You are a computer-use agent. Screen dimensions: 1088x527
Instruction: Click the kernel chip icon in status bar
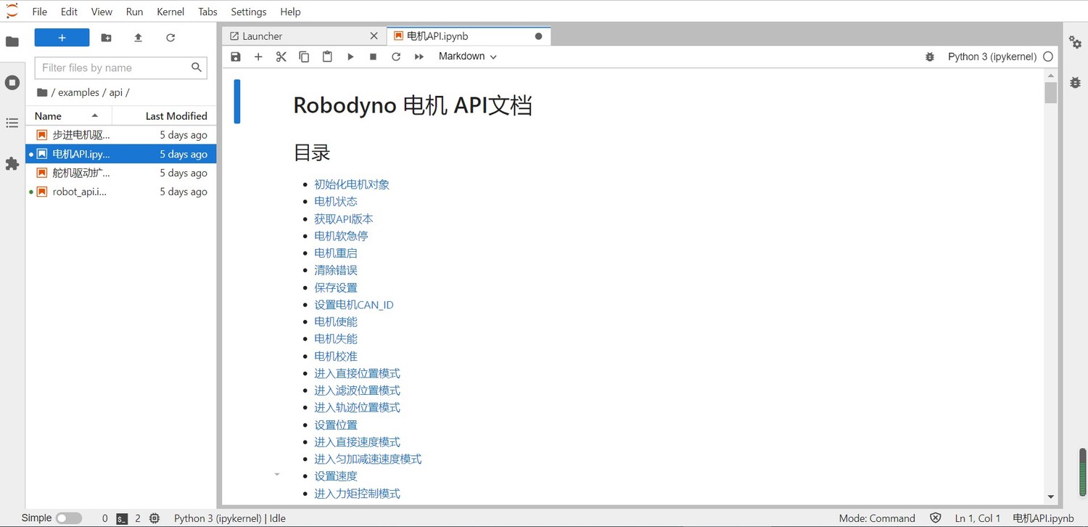(154, 518)
